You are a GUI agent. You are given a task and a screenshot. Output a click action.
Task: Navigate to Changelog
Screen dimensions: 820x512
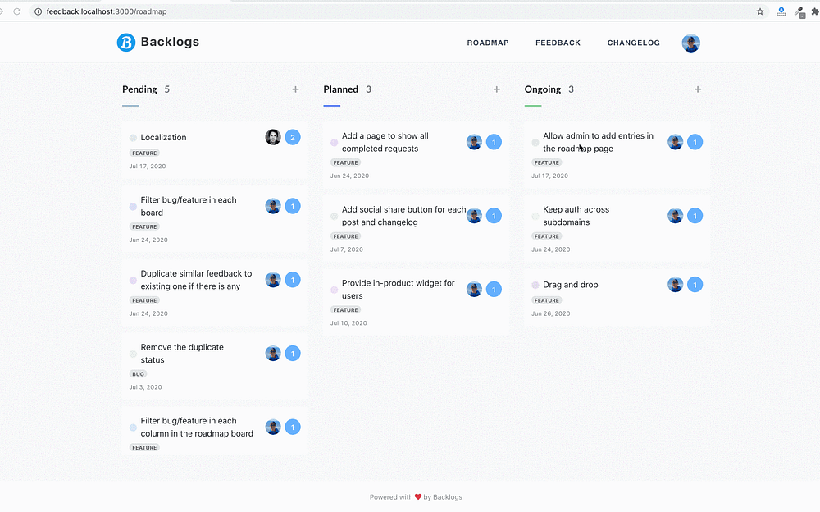coord(633,43)
